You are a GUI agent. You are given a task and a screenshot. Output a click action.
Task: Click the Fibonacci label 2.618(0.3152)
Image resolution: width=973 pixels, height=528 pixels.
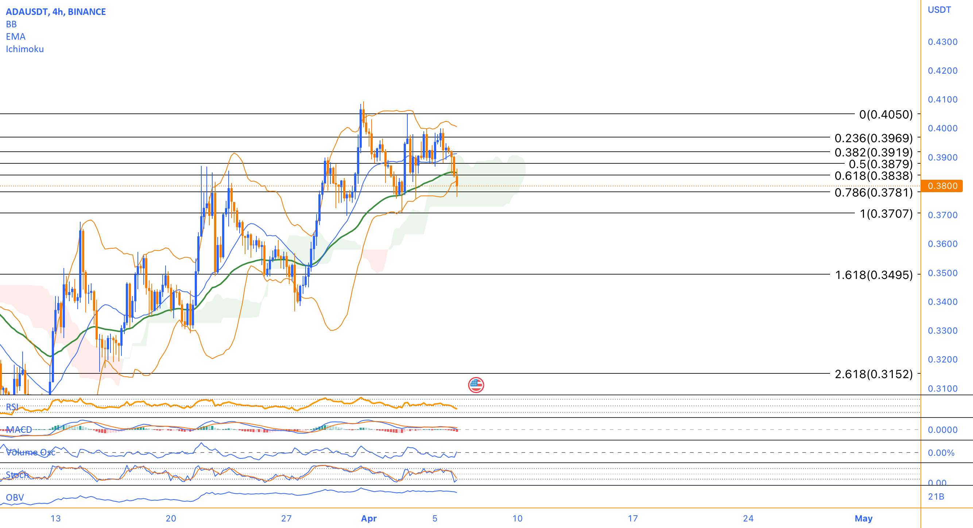(x=874, y=374)
